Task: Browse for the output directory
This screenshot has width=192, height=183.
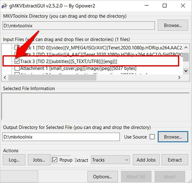Action: (173, 137)
